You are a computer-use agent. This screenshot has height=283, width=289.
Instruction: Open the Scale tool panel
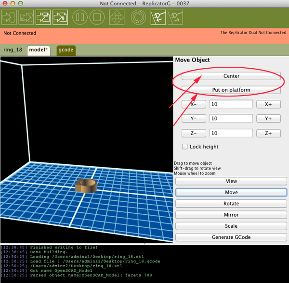pyautogui.click(x=231, y=226)
